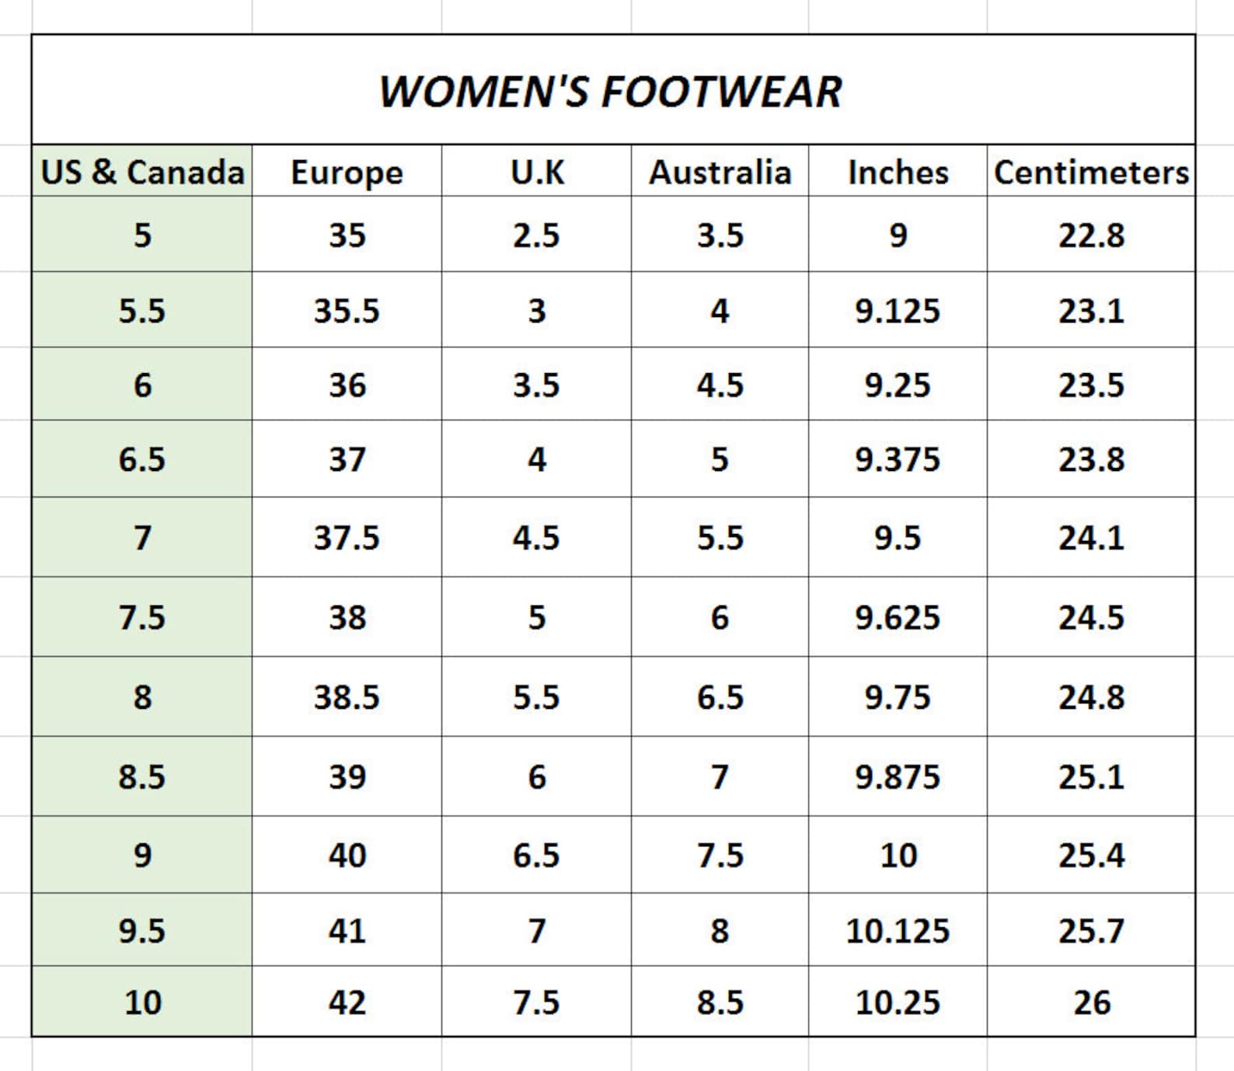The width and height of the screenshot is (1234, 1071).
Task: Select the 24.1 centimeters cell
Action: tap(1091, 537)
